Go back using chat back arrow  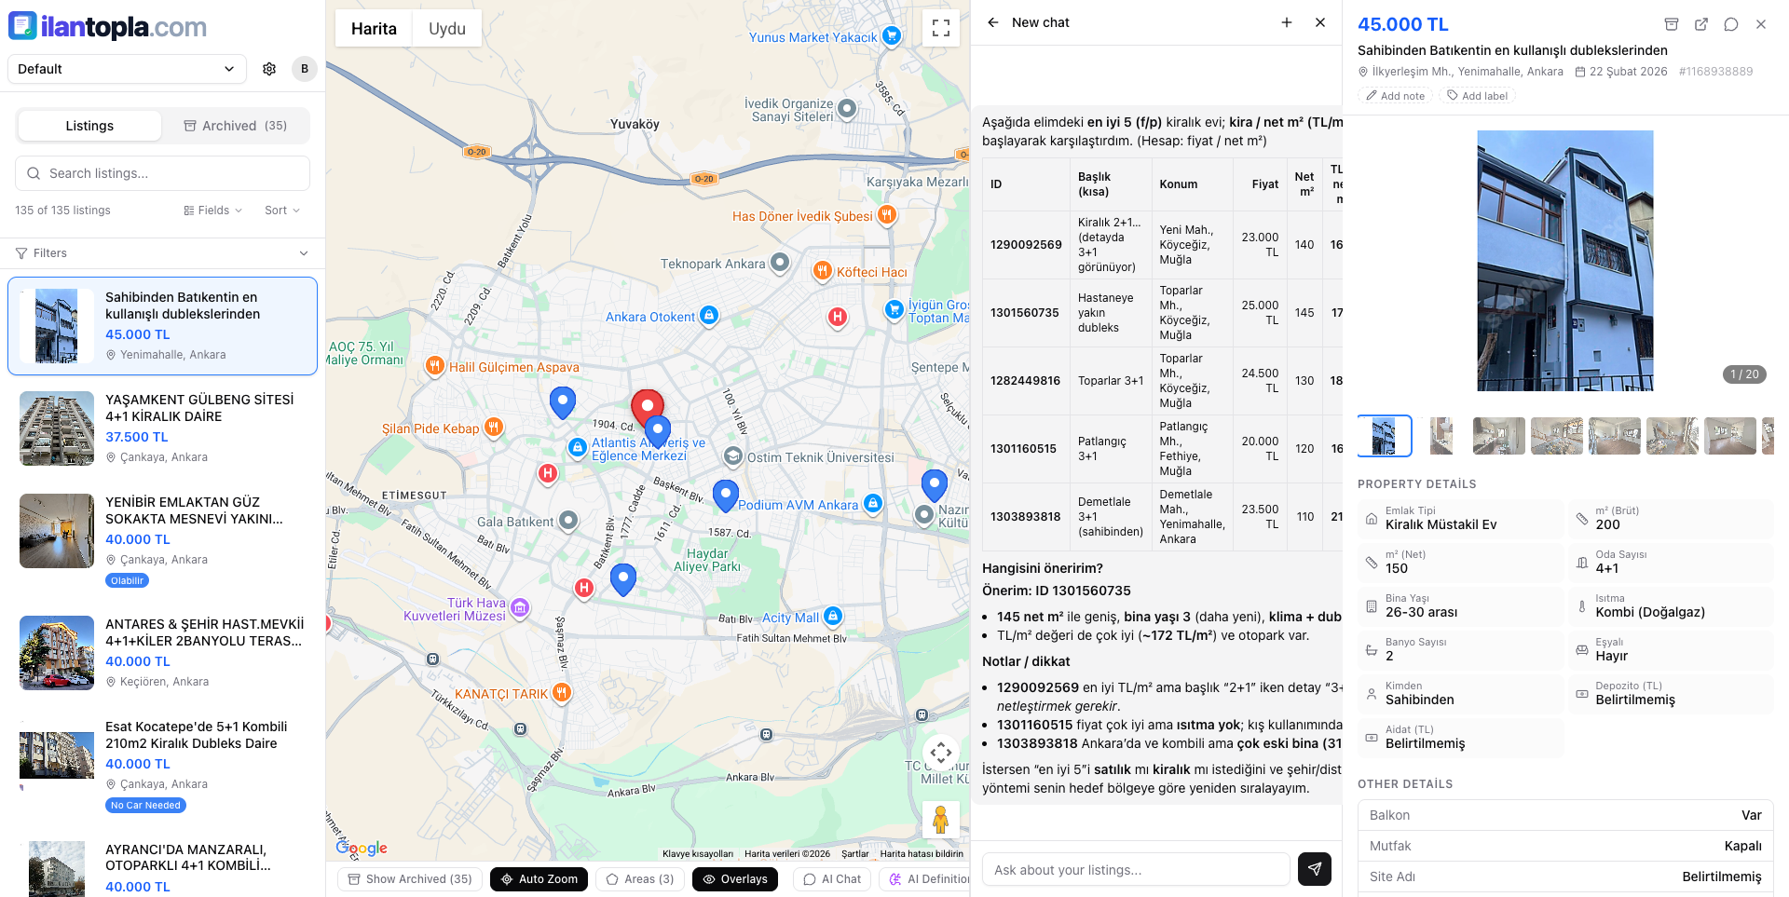pyautogui.click(x=993, y=22)
